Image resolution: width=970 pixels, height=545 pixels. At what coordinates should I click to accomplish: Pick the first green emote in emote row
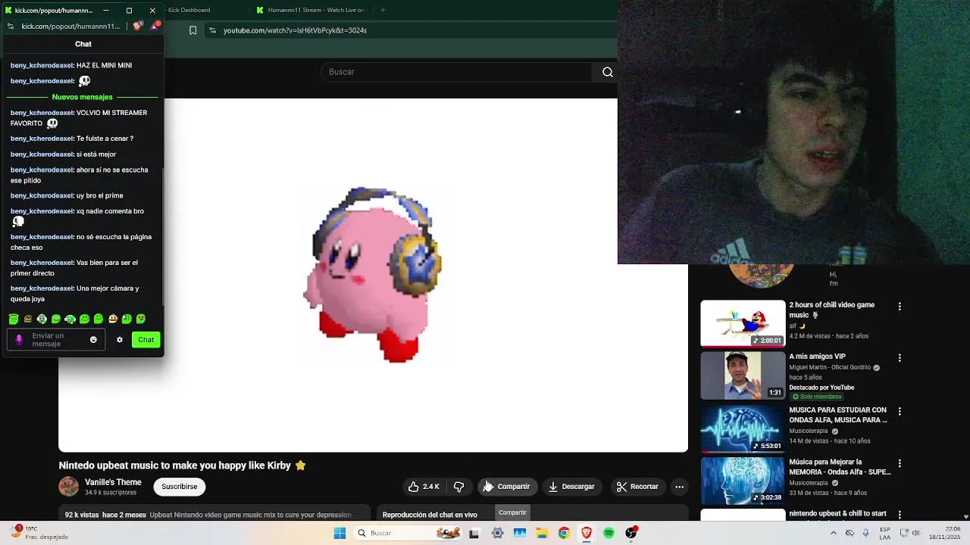(14, 319)
